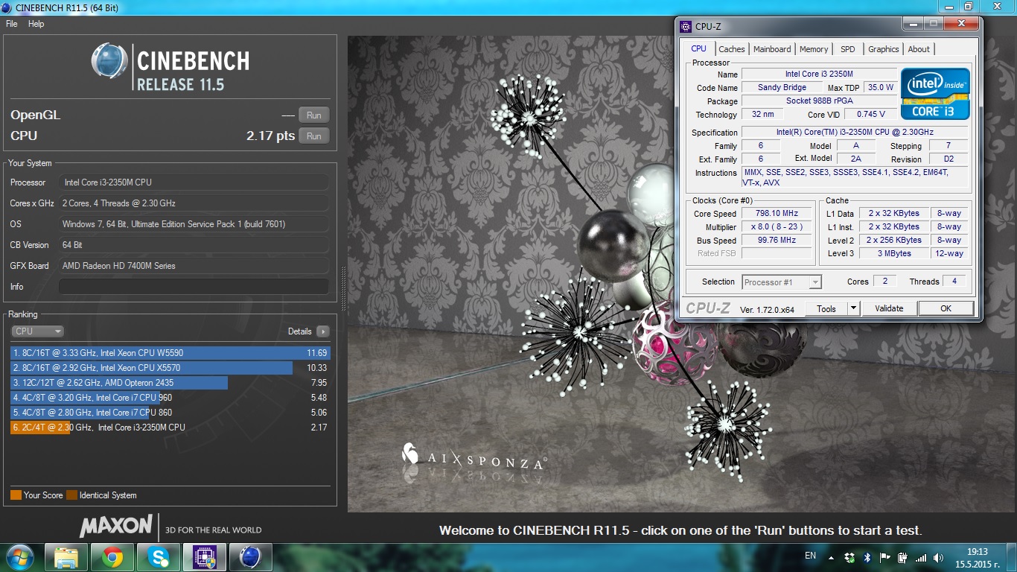
Task: Select ranking entry Intel Core i7 CPU 960
Action: coord(170,398)
